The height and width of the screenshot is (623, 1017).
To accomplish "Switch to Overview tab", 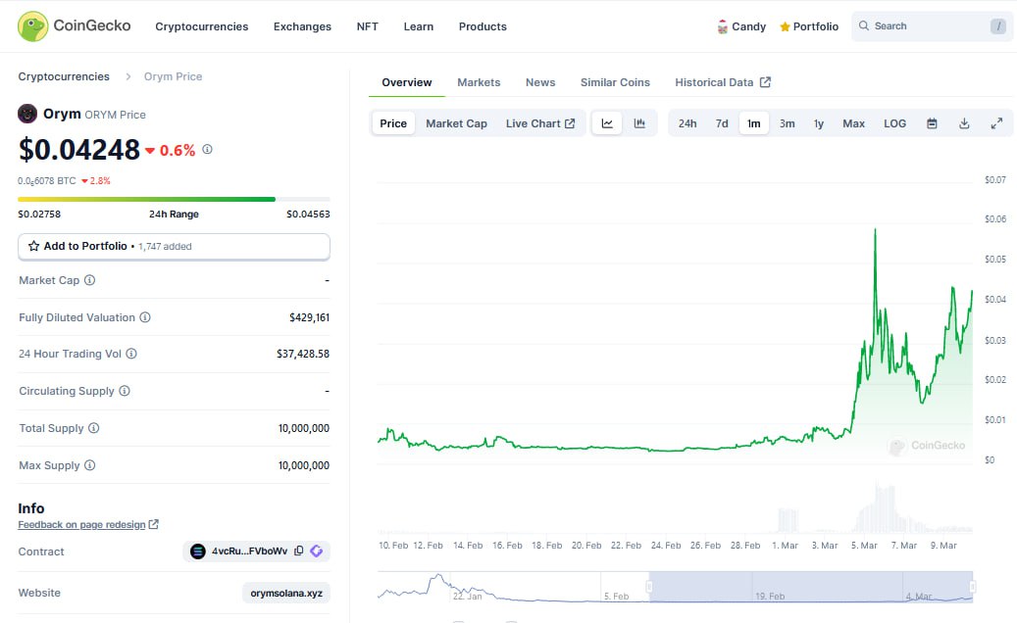I will coord(407,82).
